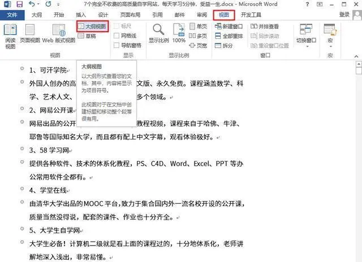Choose One Page view (单页)
The width and height of the screenshot is (362, 262).
pos(198,27)
